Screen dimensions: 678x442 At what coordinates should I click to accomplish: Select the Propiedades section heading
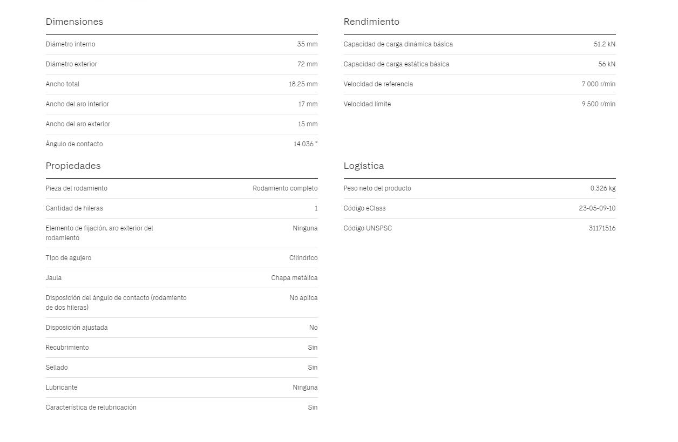point(73,166)
